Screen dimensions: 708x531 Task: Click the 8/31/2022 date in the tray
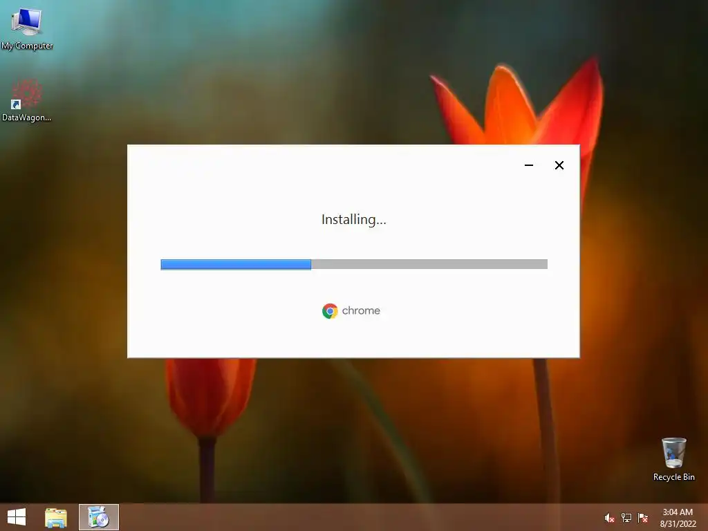click(x=678, y=524)
